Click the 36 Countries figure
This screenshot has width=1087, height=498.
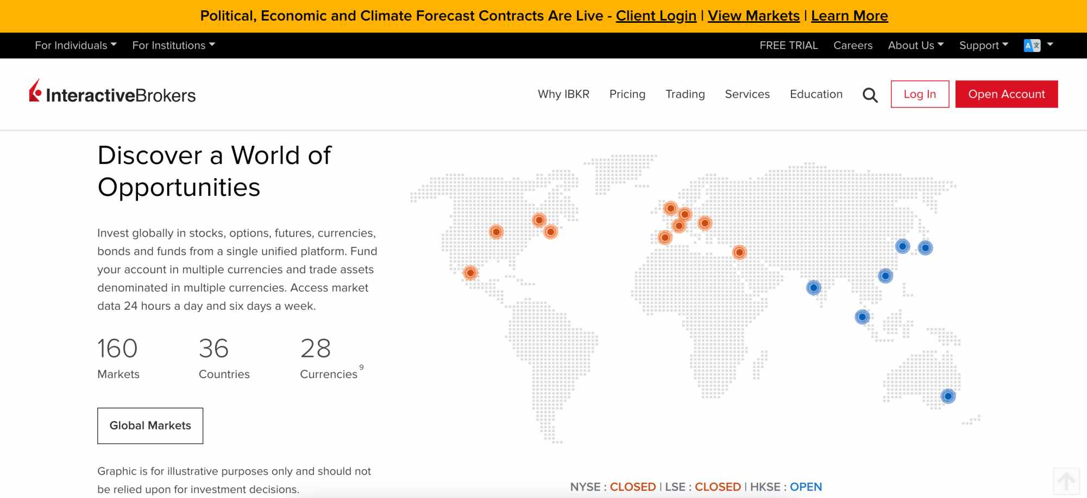[x=224, y=358]
